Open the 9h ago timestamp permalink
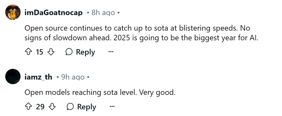Image resolution: width=282 pixels, height=116 pixels. [73, 77]
